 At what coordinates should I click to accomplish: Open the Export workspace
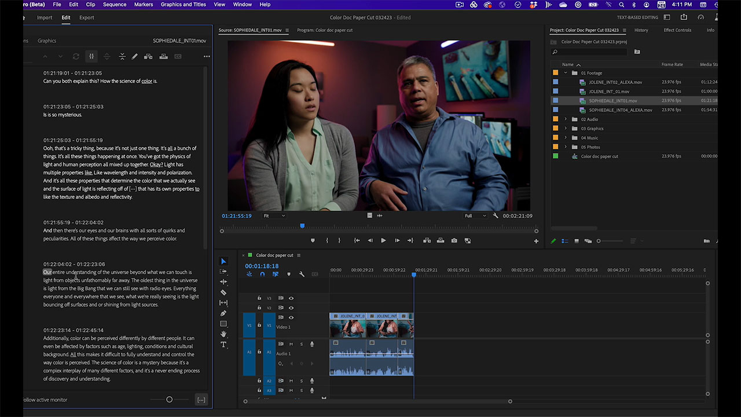tap(87, 17)
